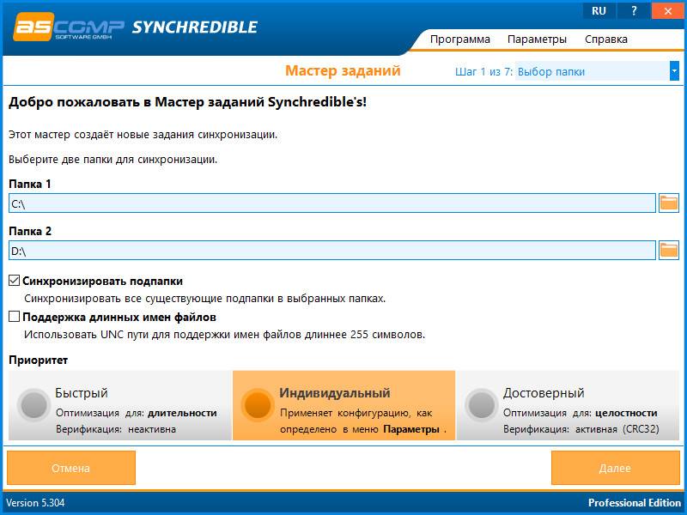This screenshot has width=687, height=515.
Task: Open the Справка menu
Action: pyautogui.click(x=606, y=39)
